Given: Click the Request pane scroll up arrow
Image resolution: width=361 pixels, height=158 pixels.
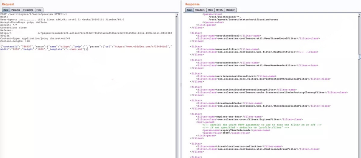Looking at the screenshot, I should pyautogui.click(x=177, y=15).
